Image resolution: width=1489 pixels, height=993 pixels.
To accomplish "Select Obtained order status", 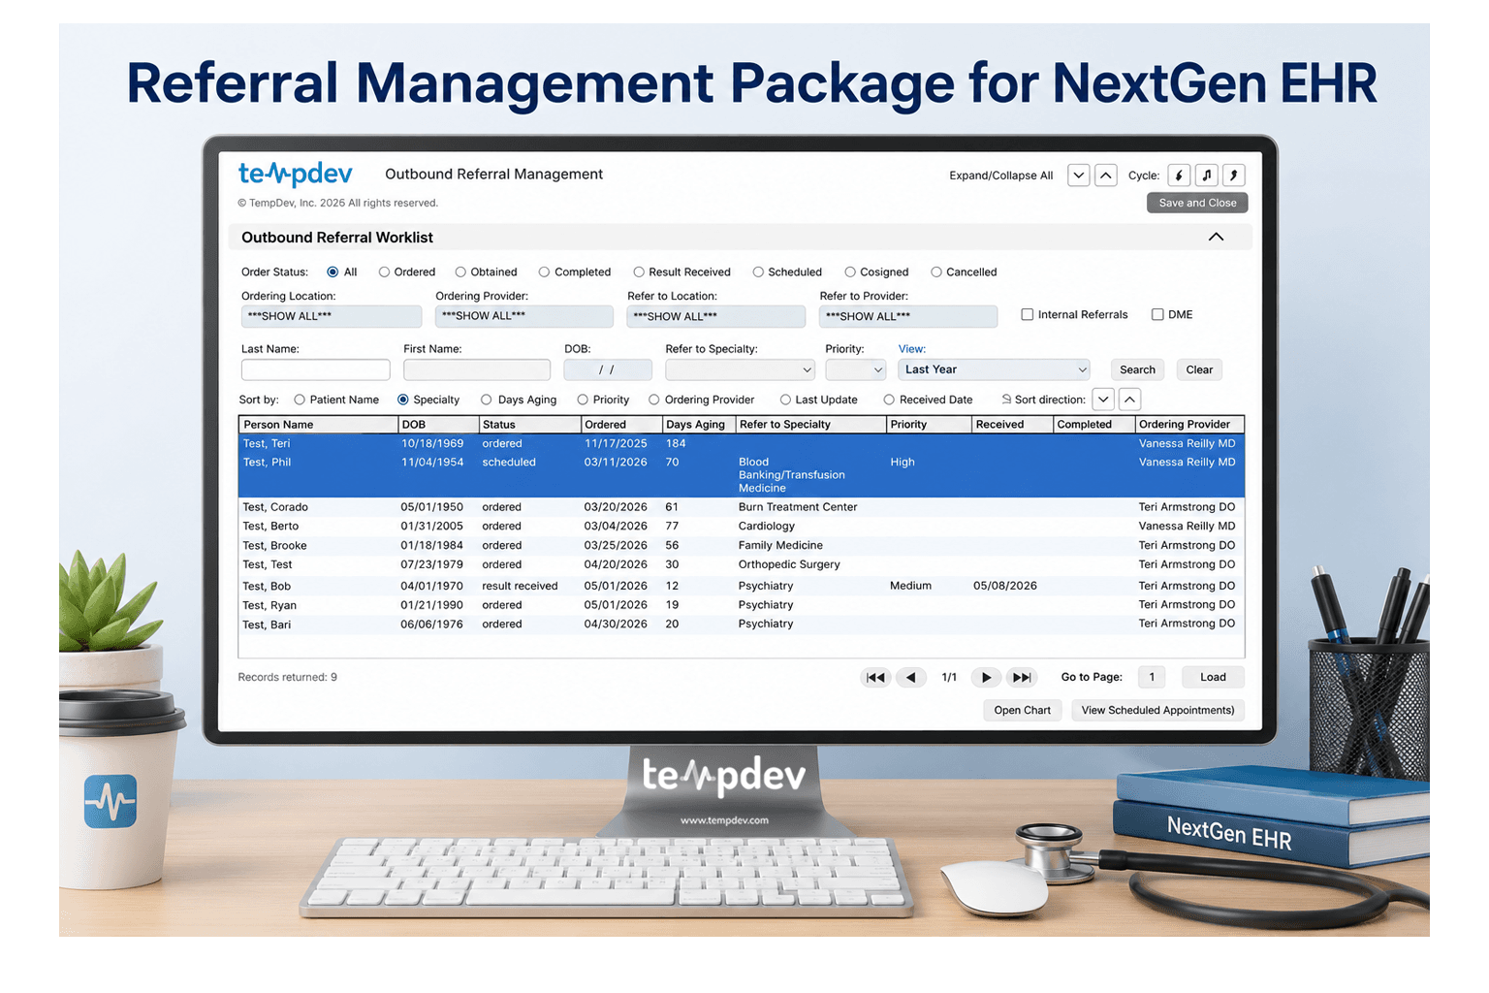I will pyautogui.click(x=460, y=272).
